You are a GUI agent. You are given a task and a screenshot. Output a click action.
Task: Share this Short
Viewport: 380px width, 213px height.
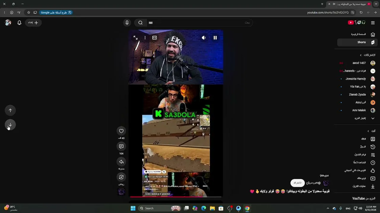(x=121, y=162)
